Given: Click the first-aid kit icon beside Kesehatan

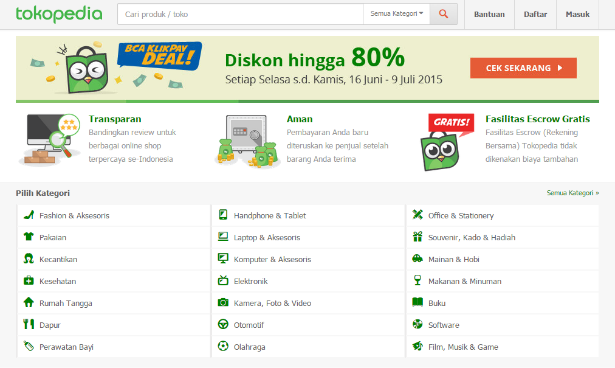Looking at the screenshot, I should tap(29, 280).
